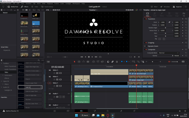This screenshot has height=118, width=189.
Task: Click the Replace Clip icon
Action: click(x=102, y=61)
